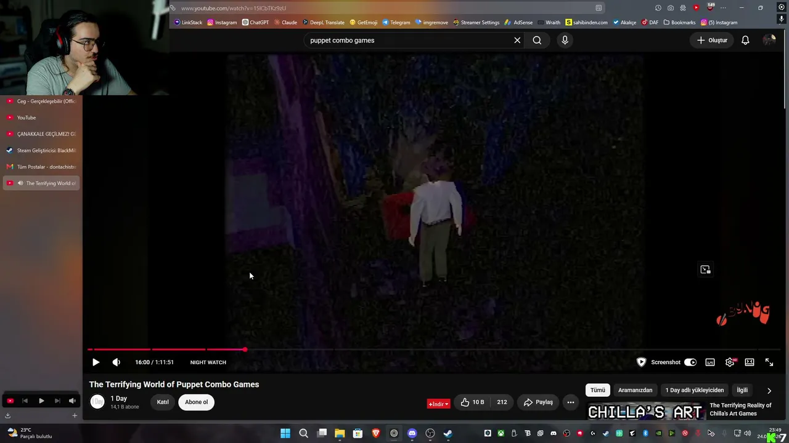Image resolution: width=789 pixels, height=443 pixels.
Task: Open YouTube notifications bell
Action: click(x=745, y=40)
